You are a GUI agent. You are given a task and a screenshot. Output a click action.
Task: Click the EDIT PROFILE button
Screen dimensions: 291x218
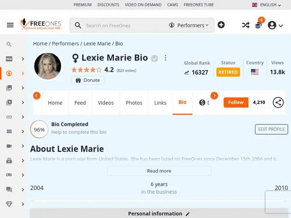pos(271,129)
